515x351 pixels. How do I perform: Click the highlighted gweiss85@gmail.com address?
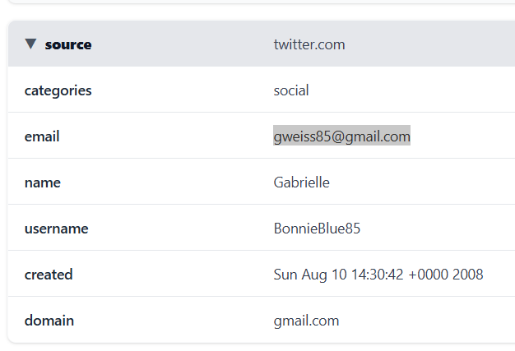click(x=341, y=136)
